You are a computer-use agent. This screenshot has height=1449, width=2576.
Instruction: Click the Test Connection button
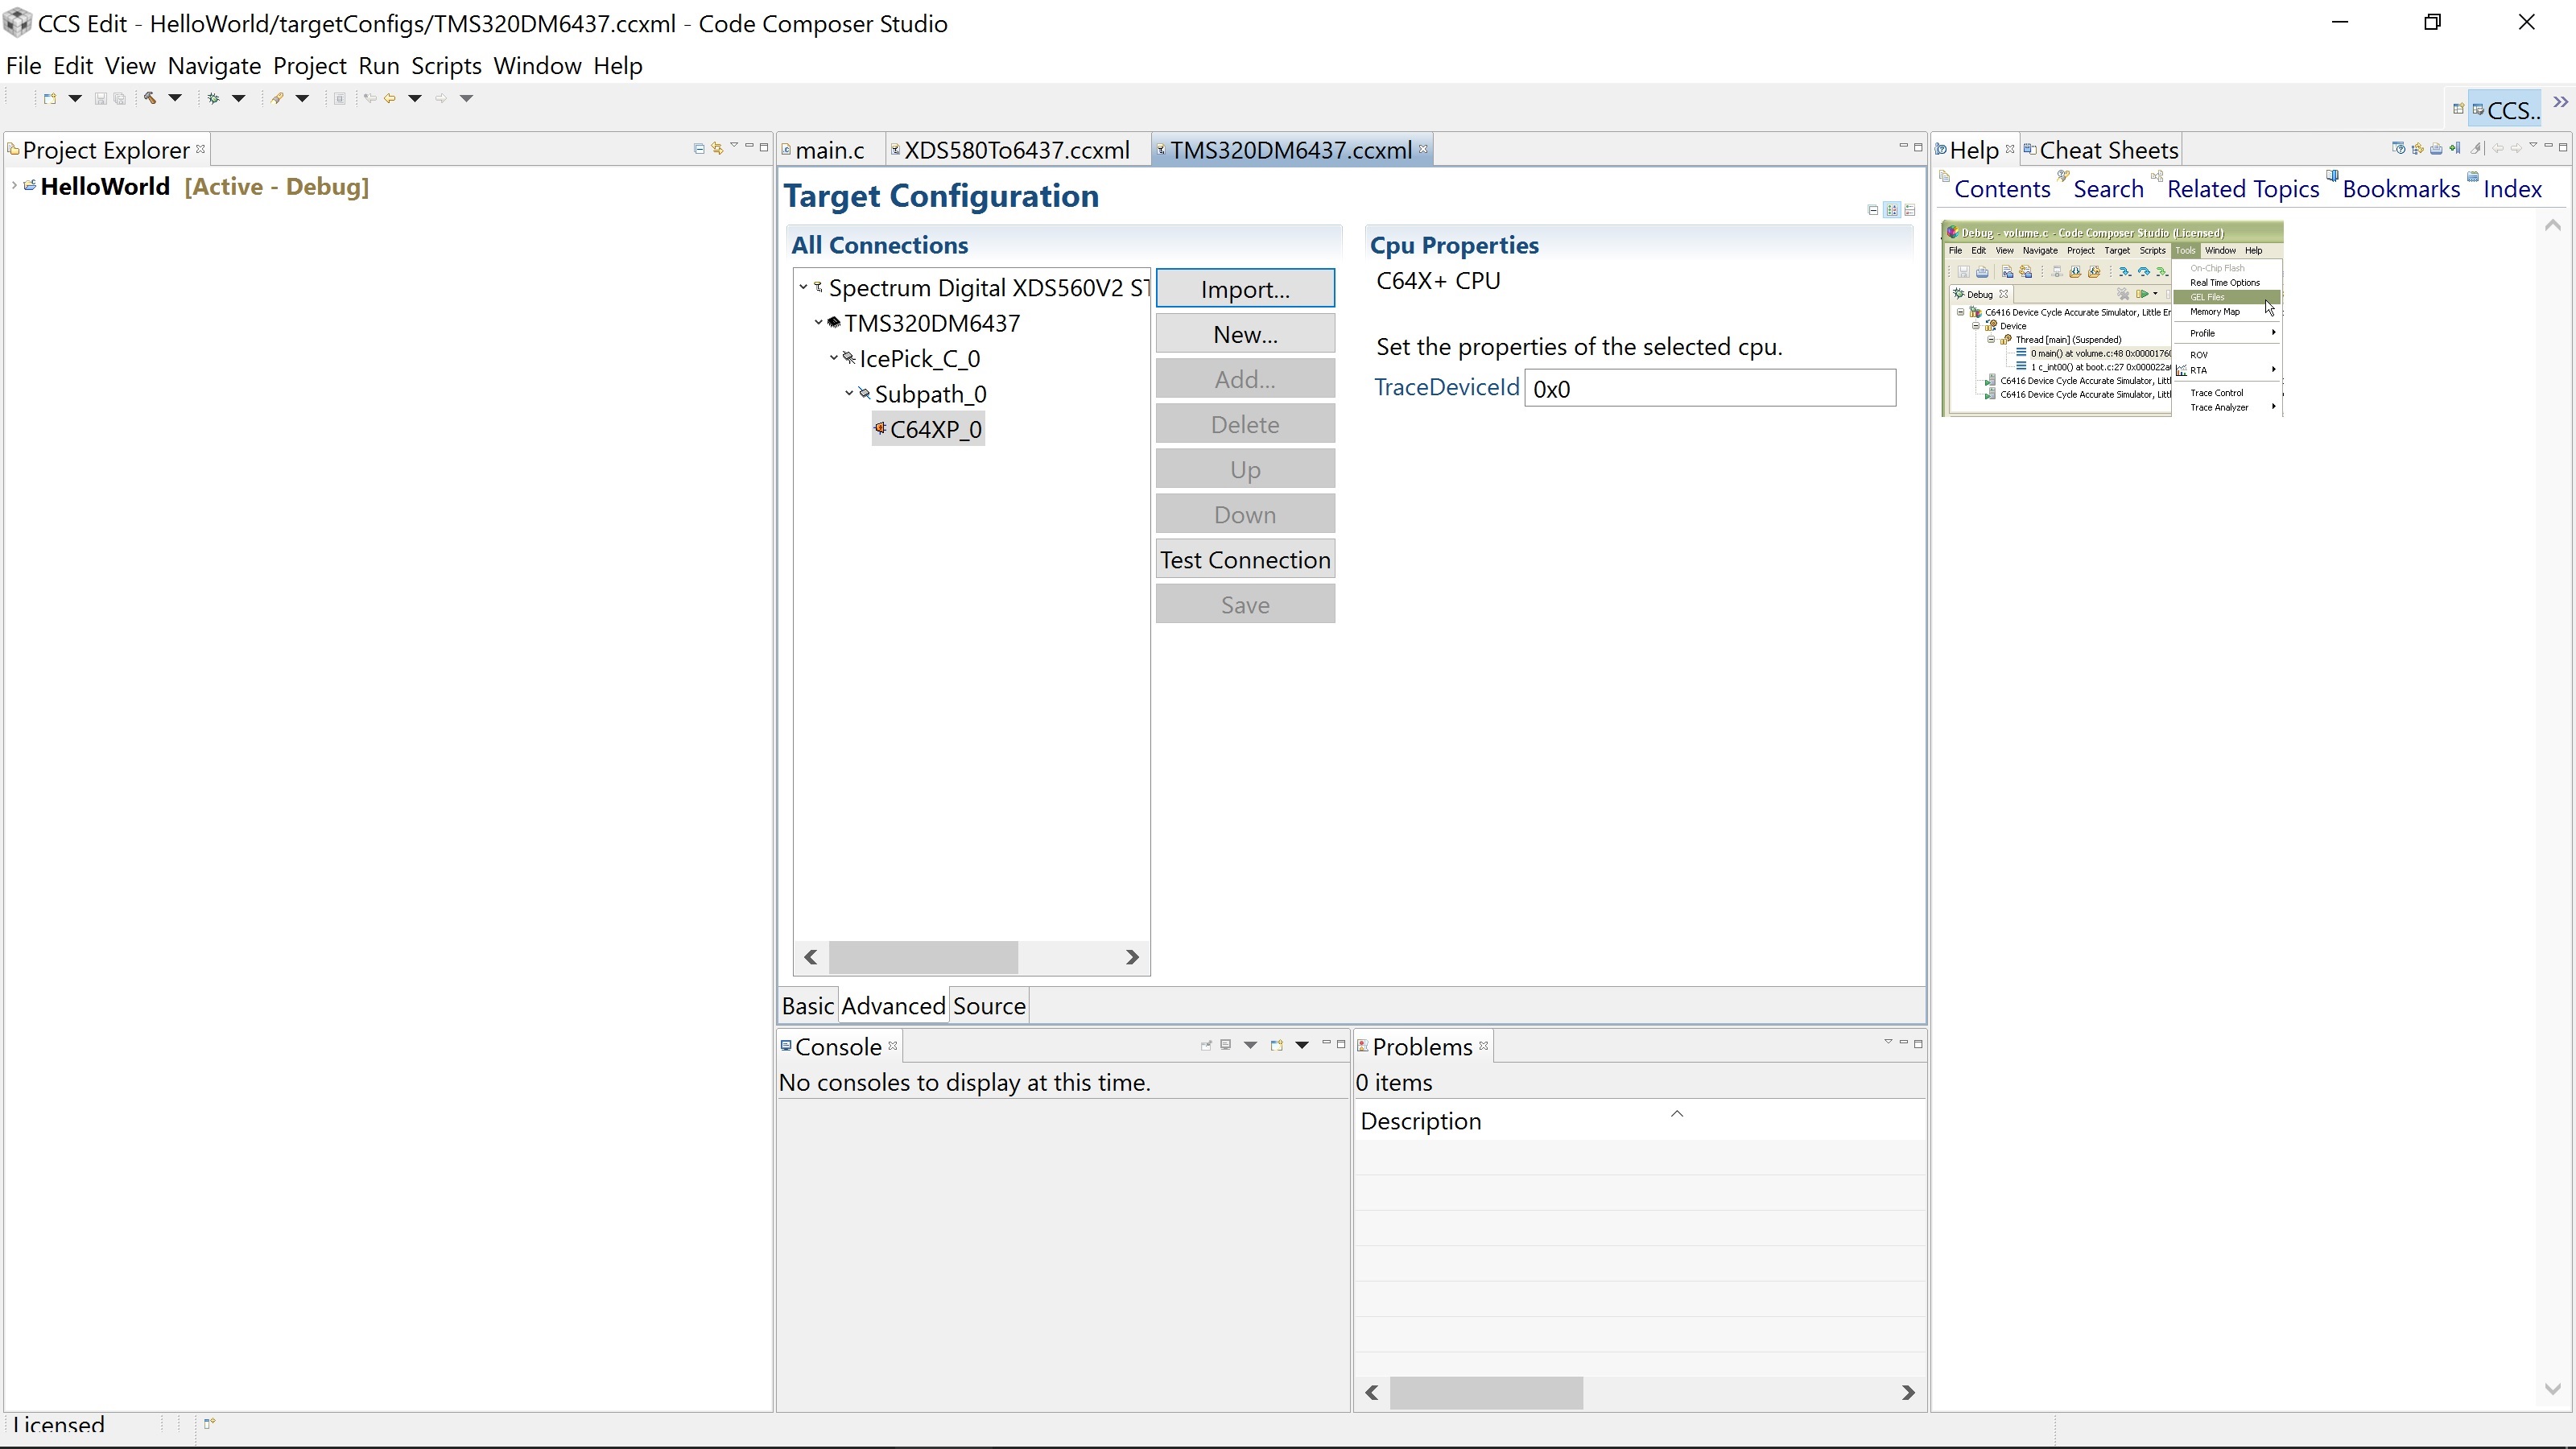[x=1245, y=560]
